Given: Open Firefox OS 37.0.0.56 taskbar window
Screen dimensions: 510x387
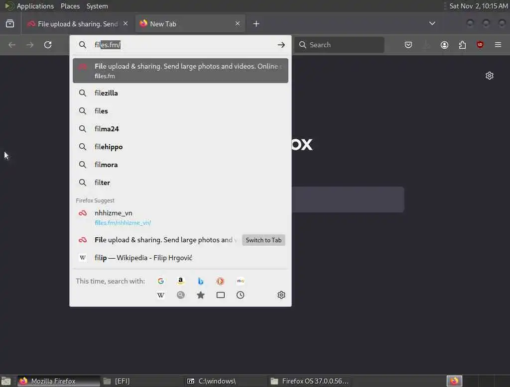Looking at the screenshot, I should point(309,381).
